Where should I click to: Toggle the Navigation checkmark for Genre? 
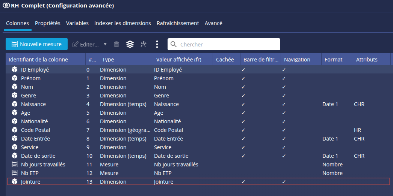coord(284,96)
